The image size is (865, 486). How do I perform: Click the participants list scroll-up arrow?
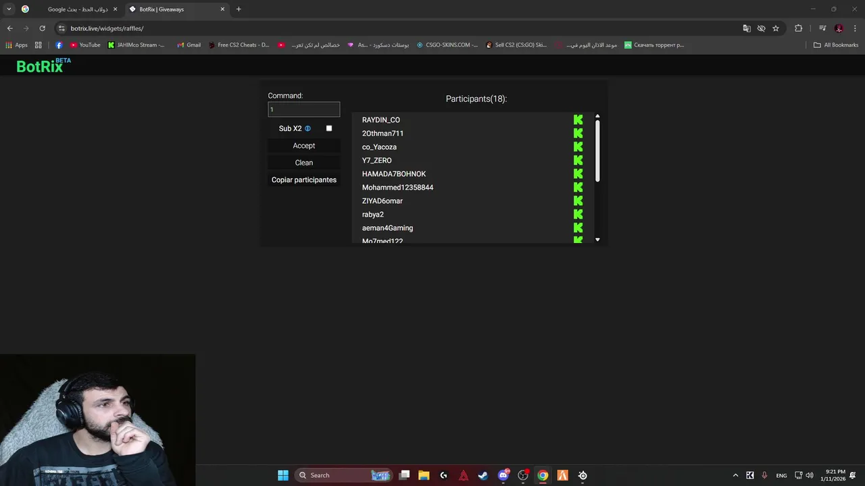pos(597,116)
